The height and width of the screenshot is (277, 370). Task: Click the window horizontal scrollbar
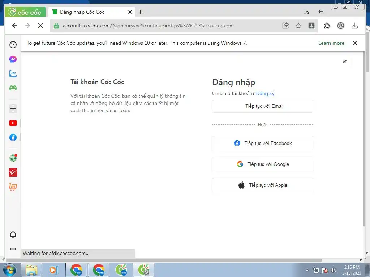tap(163, 260)
